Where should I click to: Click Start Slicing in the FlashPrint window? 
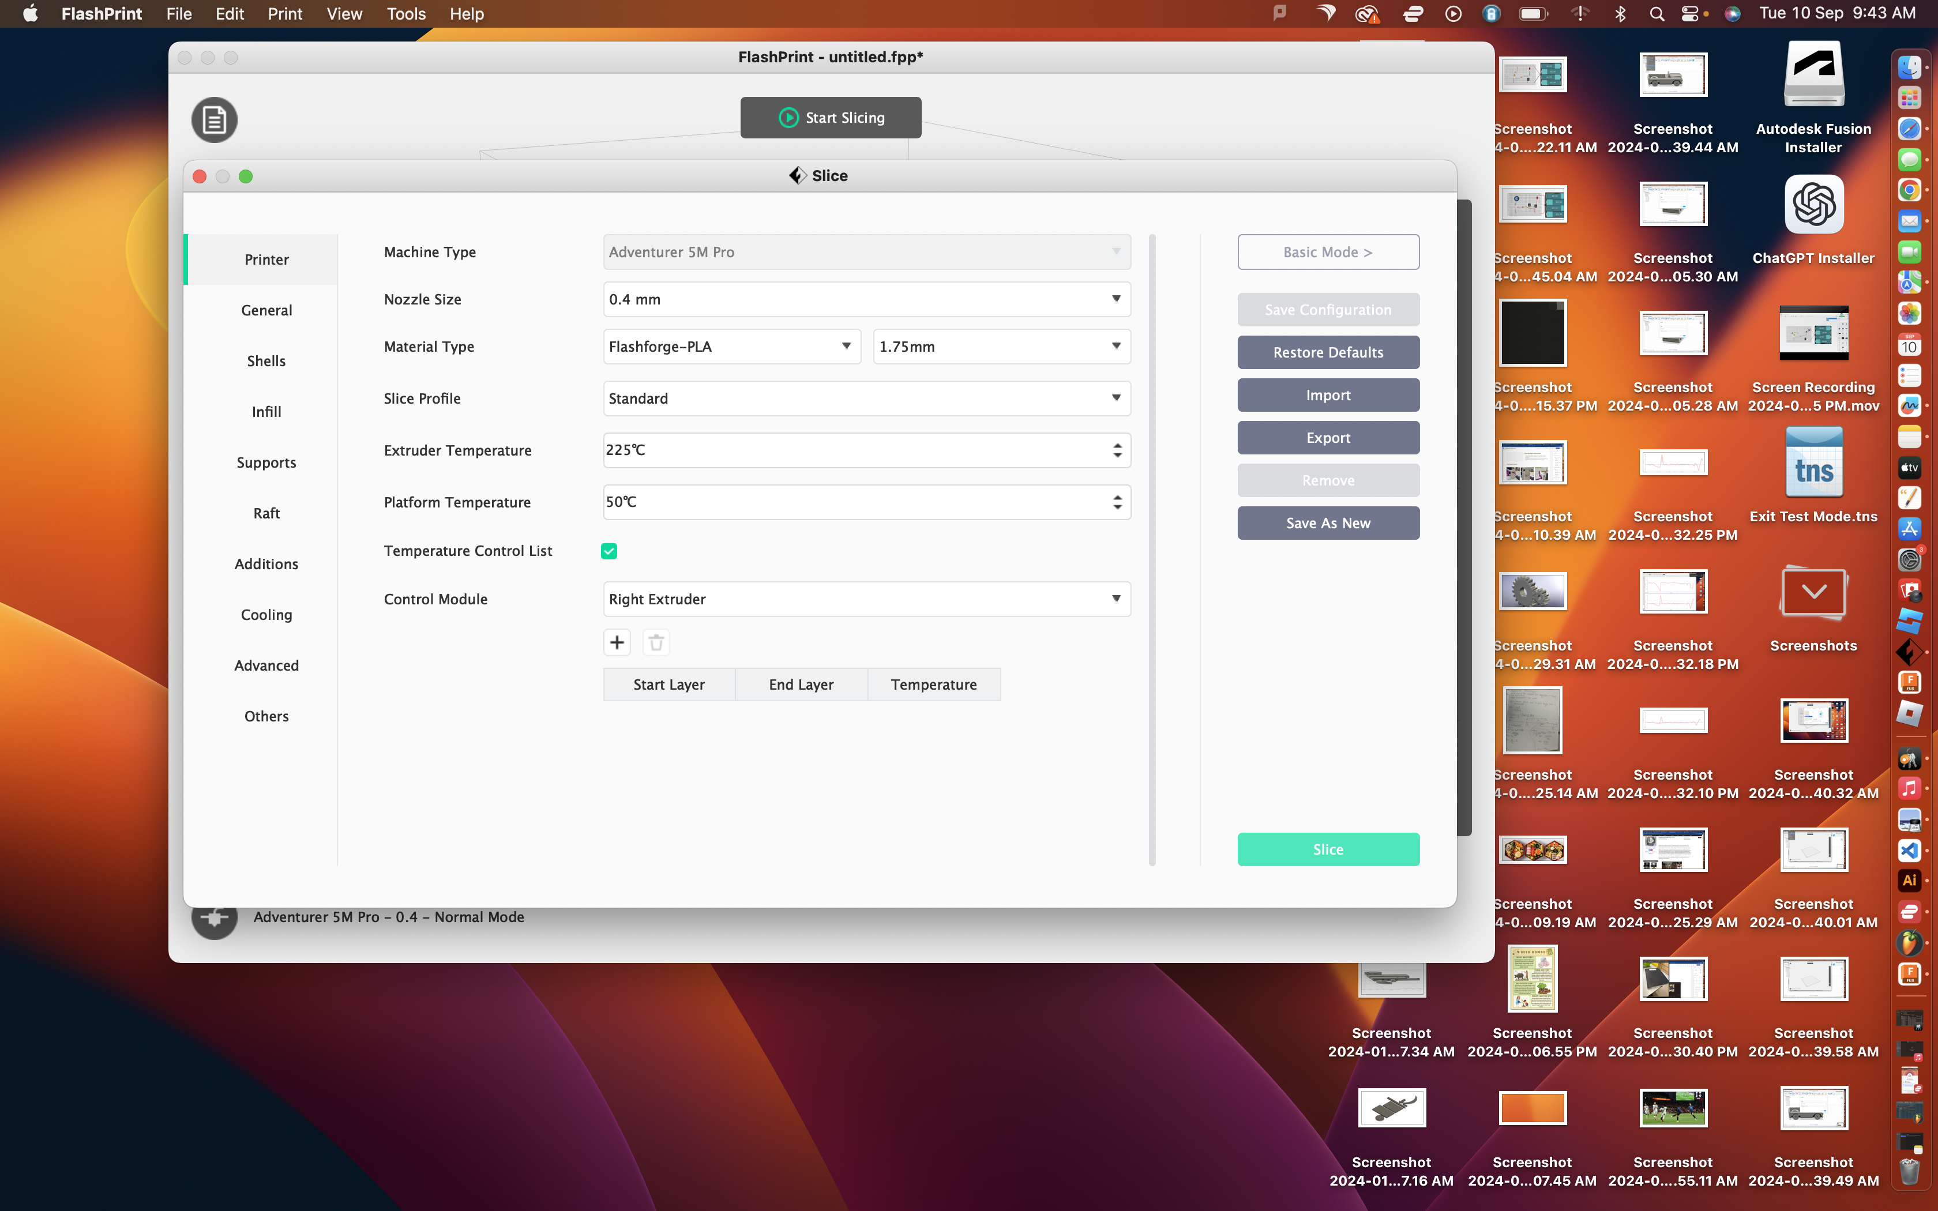[831, 118]
